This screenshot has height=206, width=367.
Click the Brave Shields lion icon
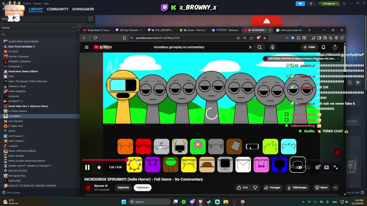pyautogui.click(x=258, y=38)
